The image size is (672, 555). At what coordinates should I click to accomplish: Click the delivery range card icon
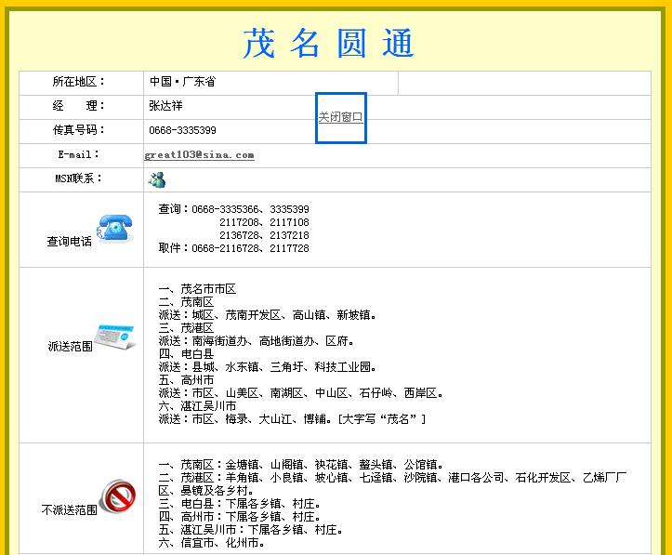point(116,336)
